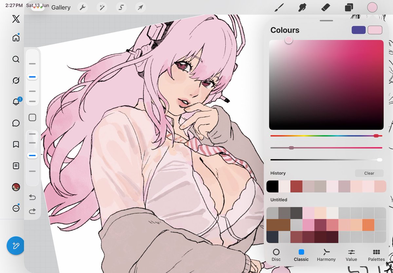The height and width of the screenshot is (273, 393).
Task: Click the brush opacity slider on sidebar
Action: [32, 156]
